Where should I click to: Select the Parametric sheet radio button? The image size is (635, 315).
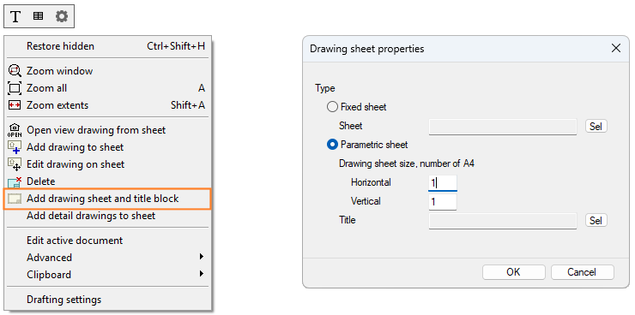click(332, 145)
